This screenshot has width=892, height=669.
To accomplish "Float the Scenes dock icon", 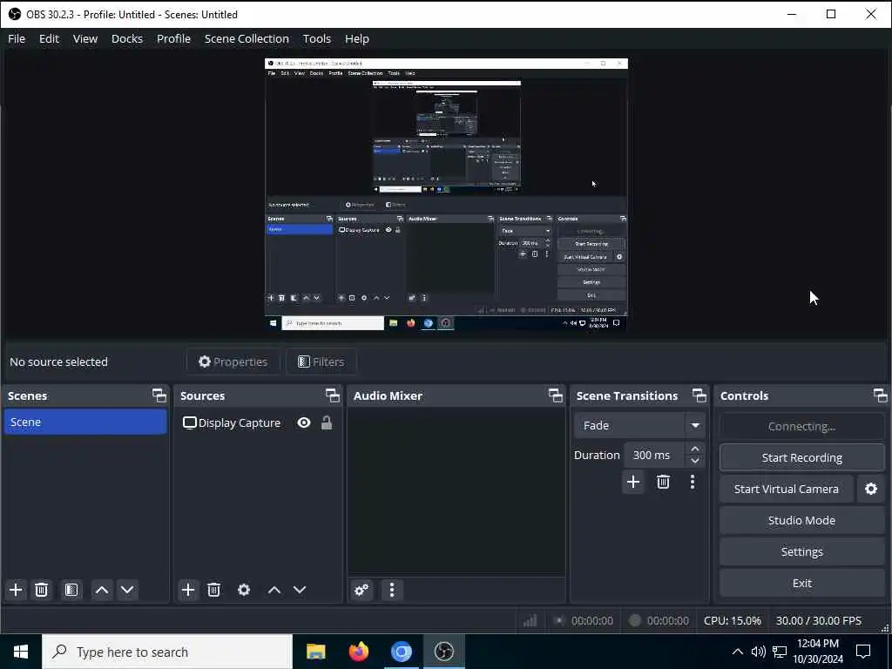I will coord(159,395).
